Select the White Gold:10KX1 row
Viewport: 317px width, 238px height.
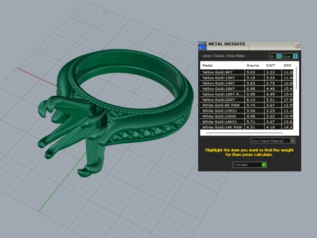pos(246,110)
